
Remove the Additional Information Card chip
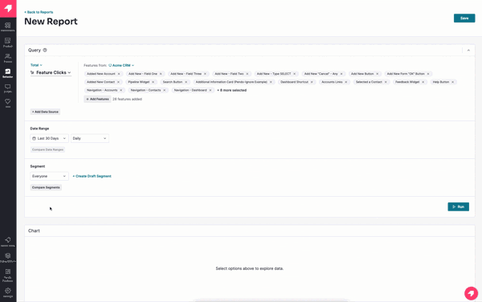[271, 82]
